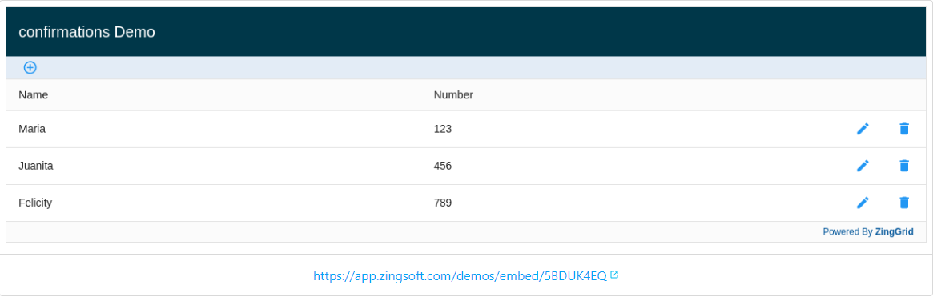
Task: Delete the Maria row with trash icon
Action: point(904,129)
